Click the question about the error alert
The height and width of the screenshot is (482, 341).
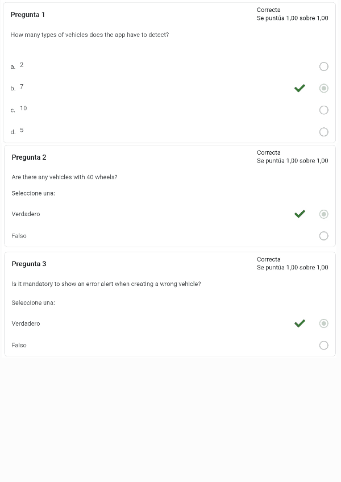[x=106, y=284]
